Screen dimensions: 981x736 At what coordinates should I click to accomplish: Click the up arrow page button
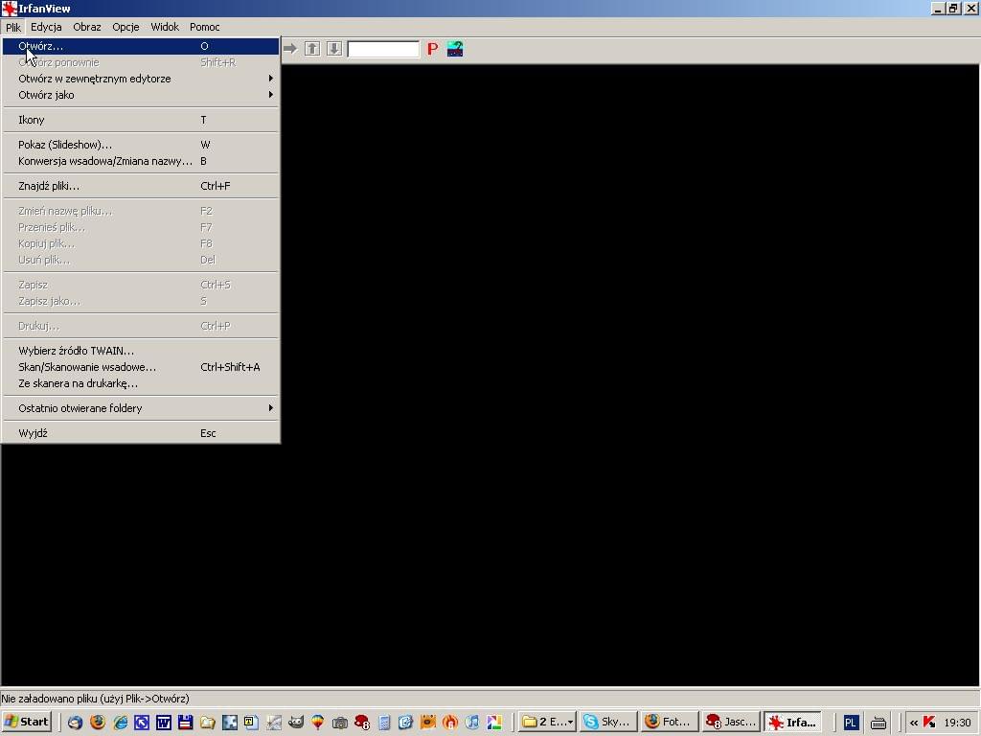click(x=312, y=48)
